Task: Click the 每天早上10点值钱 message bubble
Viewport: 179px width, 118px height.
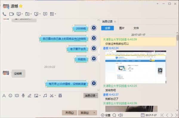Action: tap(67, 84)
